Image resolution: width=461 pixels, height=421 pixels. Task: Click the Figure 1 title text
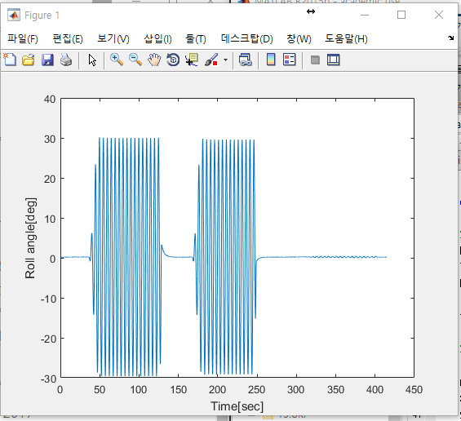coord(42,15)
